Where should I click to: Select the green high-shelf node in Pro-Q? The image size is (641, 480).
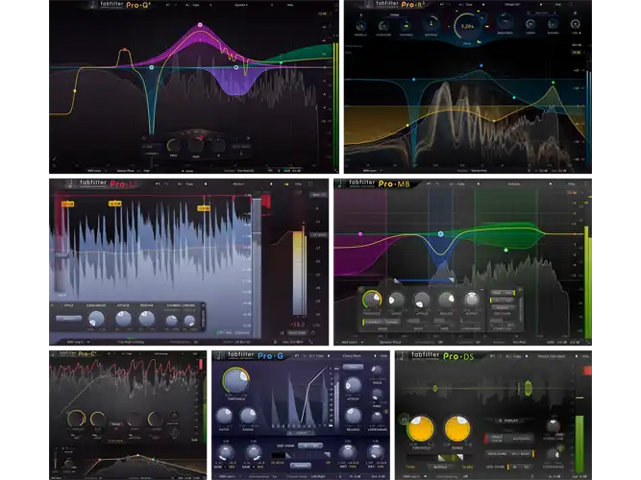click(x=281, y=62)
